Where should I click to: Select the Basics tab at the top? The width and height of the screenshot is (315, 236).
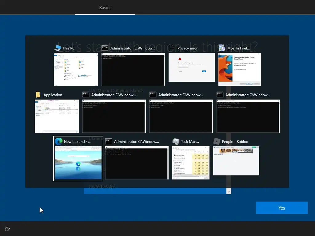105,8
